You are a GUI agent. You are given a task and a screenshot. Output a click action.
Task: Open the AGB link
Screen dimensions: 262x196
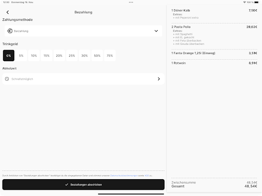146,176
